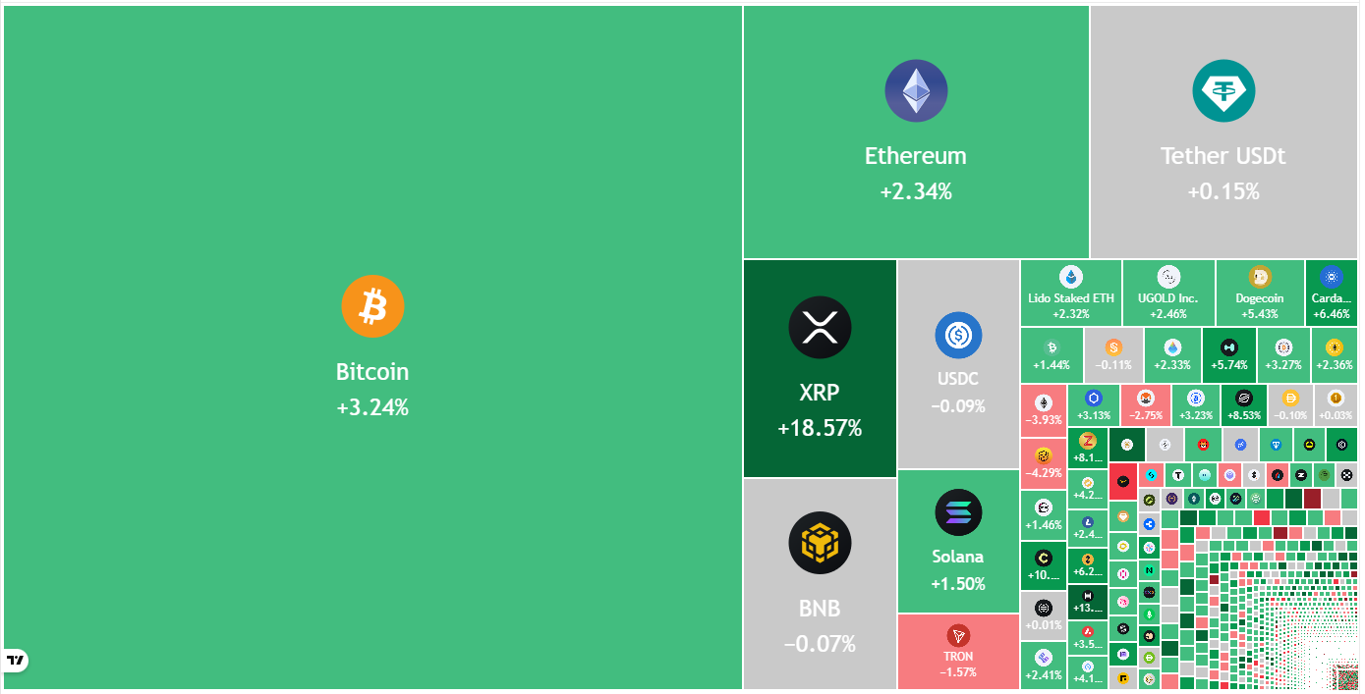Open the Lido Staked ETH icon

[x=1070, y=278]
